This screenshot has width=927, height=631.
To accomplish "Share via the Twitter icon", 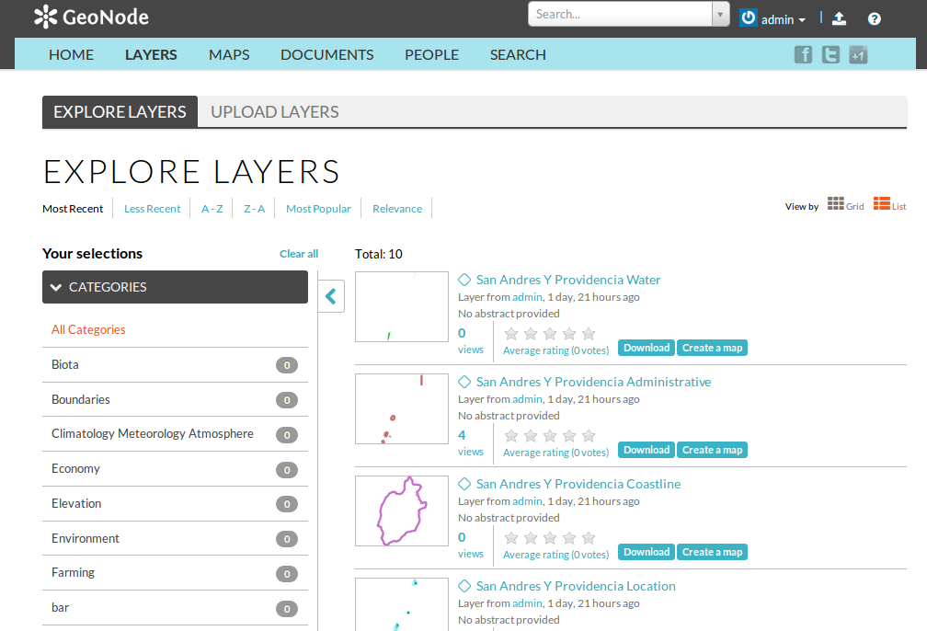I will pos(830,54).
